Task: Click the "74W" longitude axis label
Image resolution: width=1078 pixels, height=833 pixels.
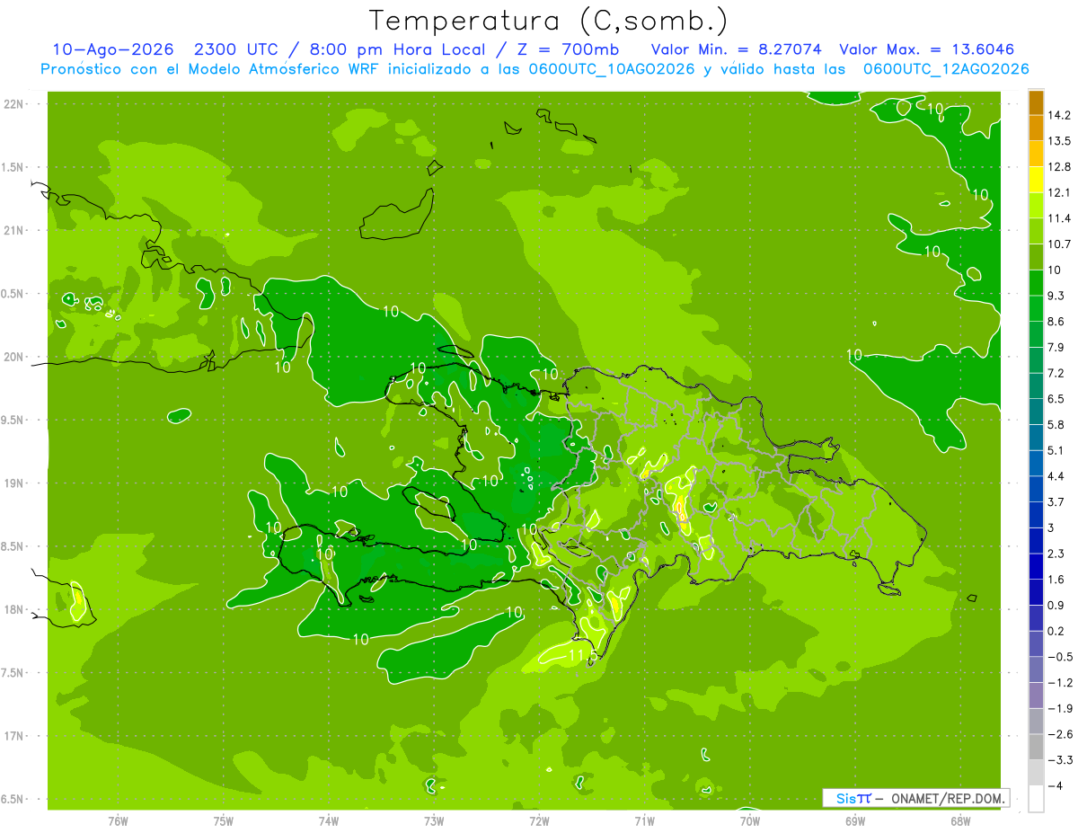Action: pos(329,820)
